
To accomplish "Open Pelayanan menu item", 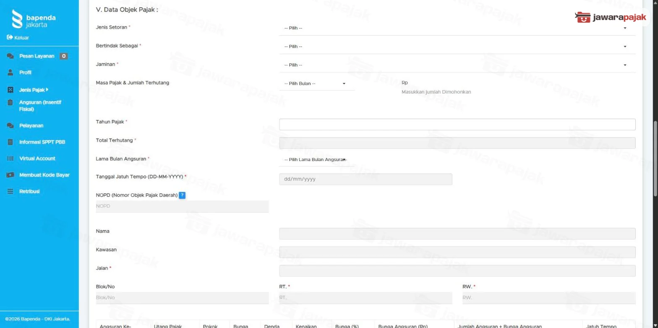I will 31,125.
